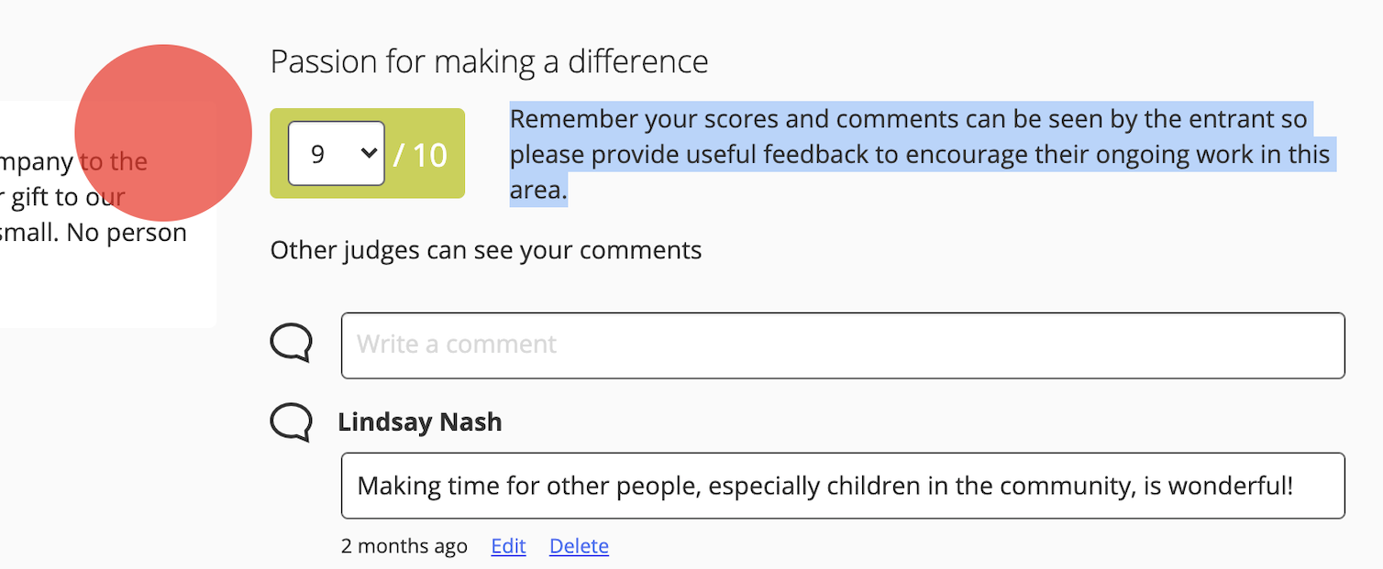Viewport: 1383px width, 569px height.
Task: Select the highlighted reminder text about scores
Action: tap(917, 154)
